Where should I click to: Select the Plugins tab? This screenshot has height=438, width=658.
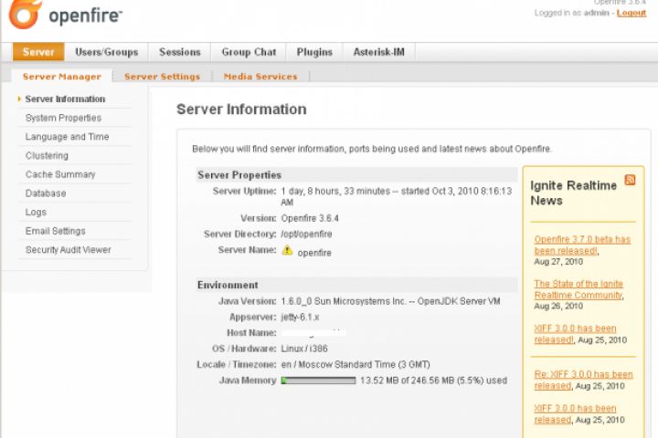pyautogui.click(x=314, y=52)
